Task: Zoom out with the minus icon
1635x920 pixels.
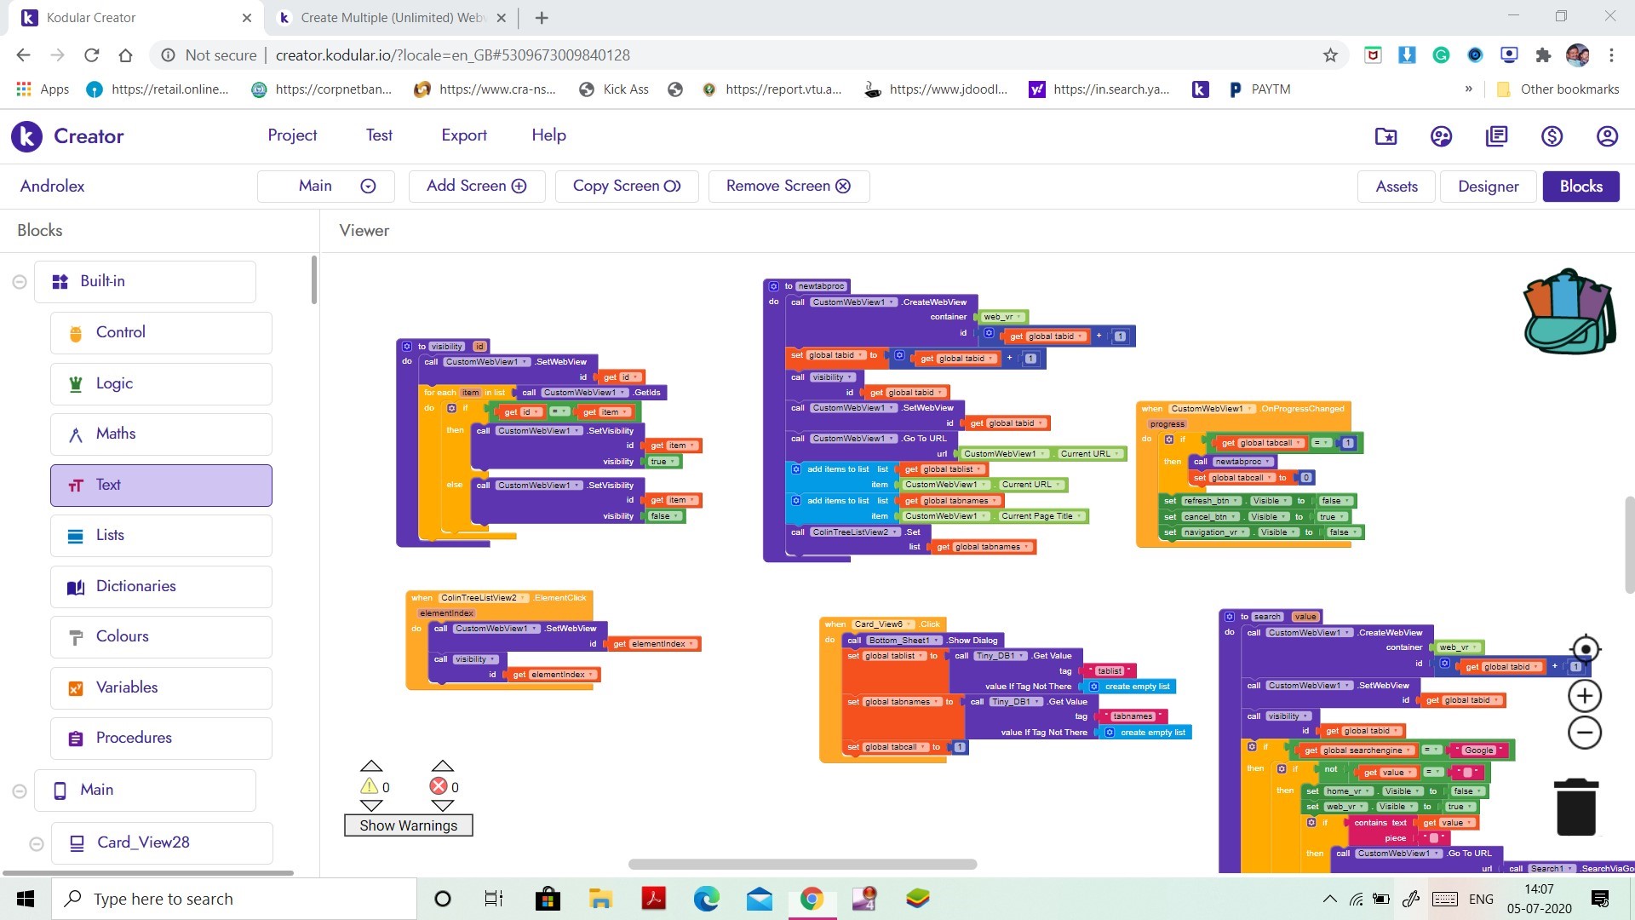Action: 1585,733
